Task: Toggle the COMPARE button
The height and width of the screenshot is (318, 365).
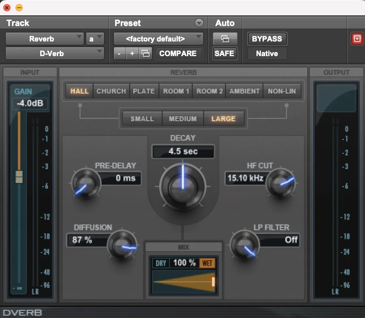Action: (x=178, y=54)
